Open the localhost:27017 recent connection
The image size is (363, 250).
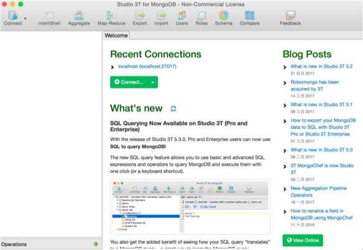[147, 66]
